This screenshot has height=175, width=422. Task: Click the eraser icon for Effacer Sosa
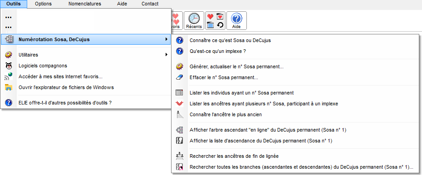point(180,78)
